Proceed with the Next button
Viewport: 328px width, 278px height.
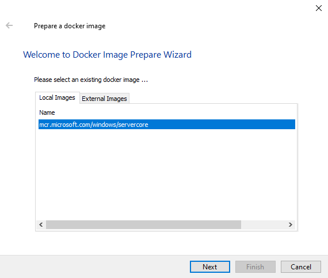pyautogui.click(x=210, y=266)
